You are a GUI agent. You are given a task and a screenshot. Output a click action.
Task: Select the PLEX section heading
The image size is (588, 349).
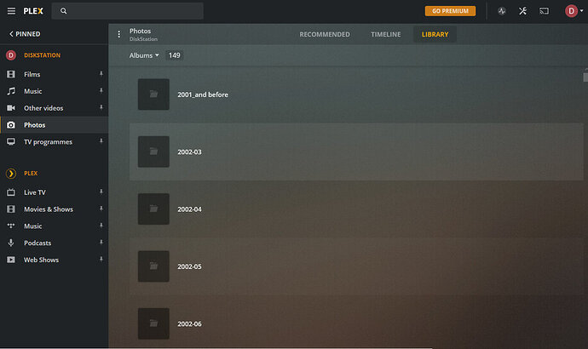31,174
